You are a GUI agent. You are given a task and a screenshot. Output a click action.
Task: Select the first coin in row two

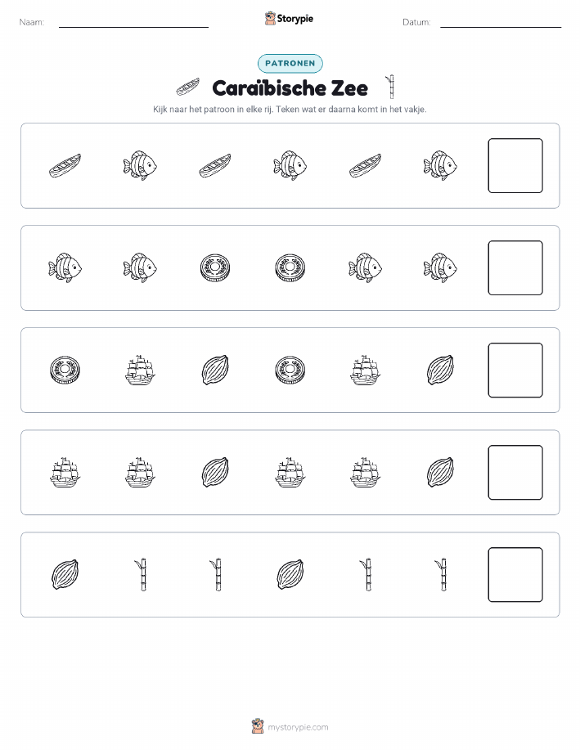[x=215, y=268]
